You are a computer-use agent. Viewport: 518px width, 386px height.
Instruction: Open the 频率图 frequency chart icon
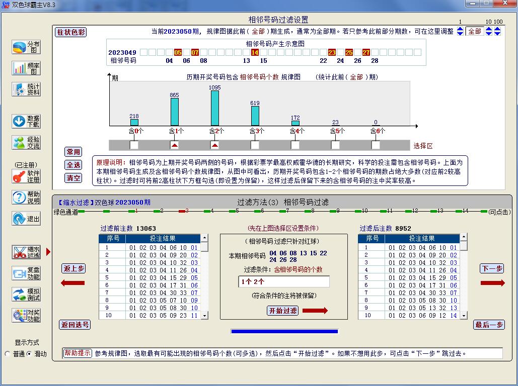point(26,68)
